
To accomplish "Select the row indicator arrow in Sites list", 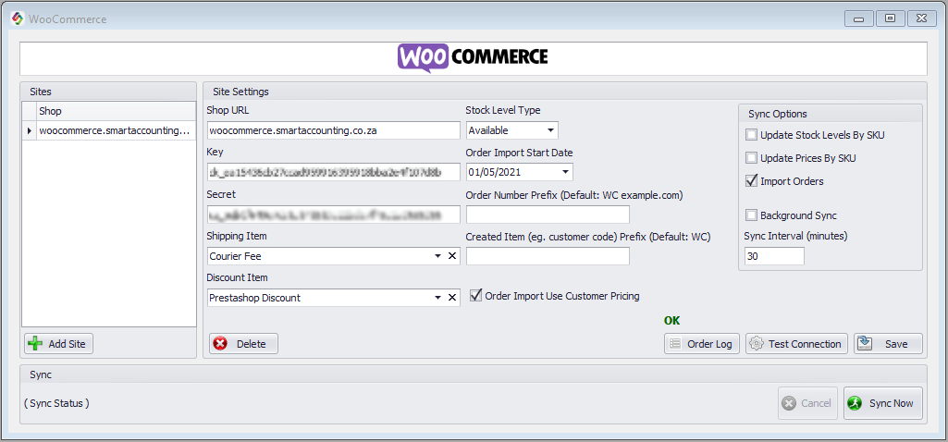I will tap(29, 130).
